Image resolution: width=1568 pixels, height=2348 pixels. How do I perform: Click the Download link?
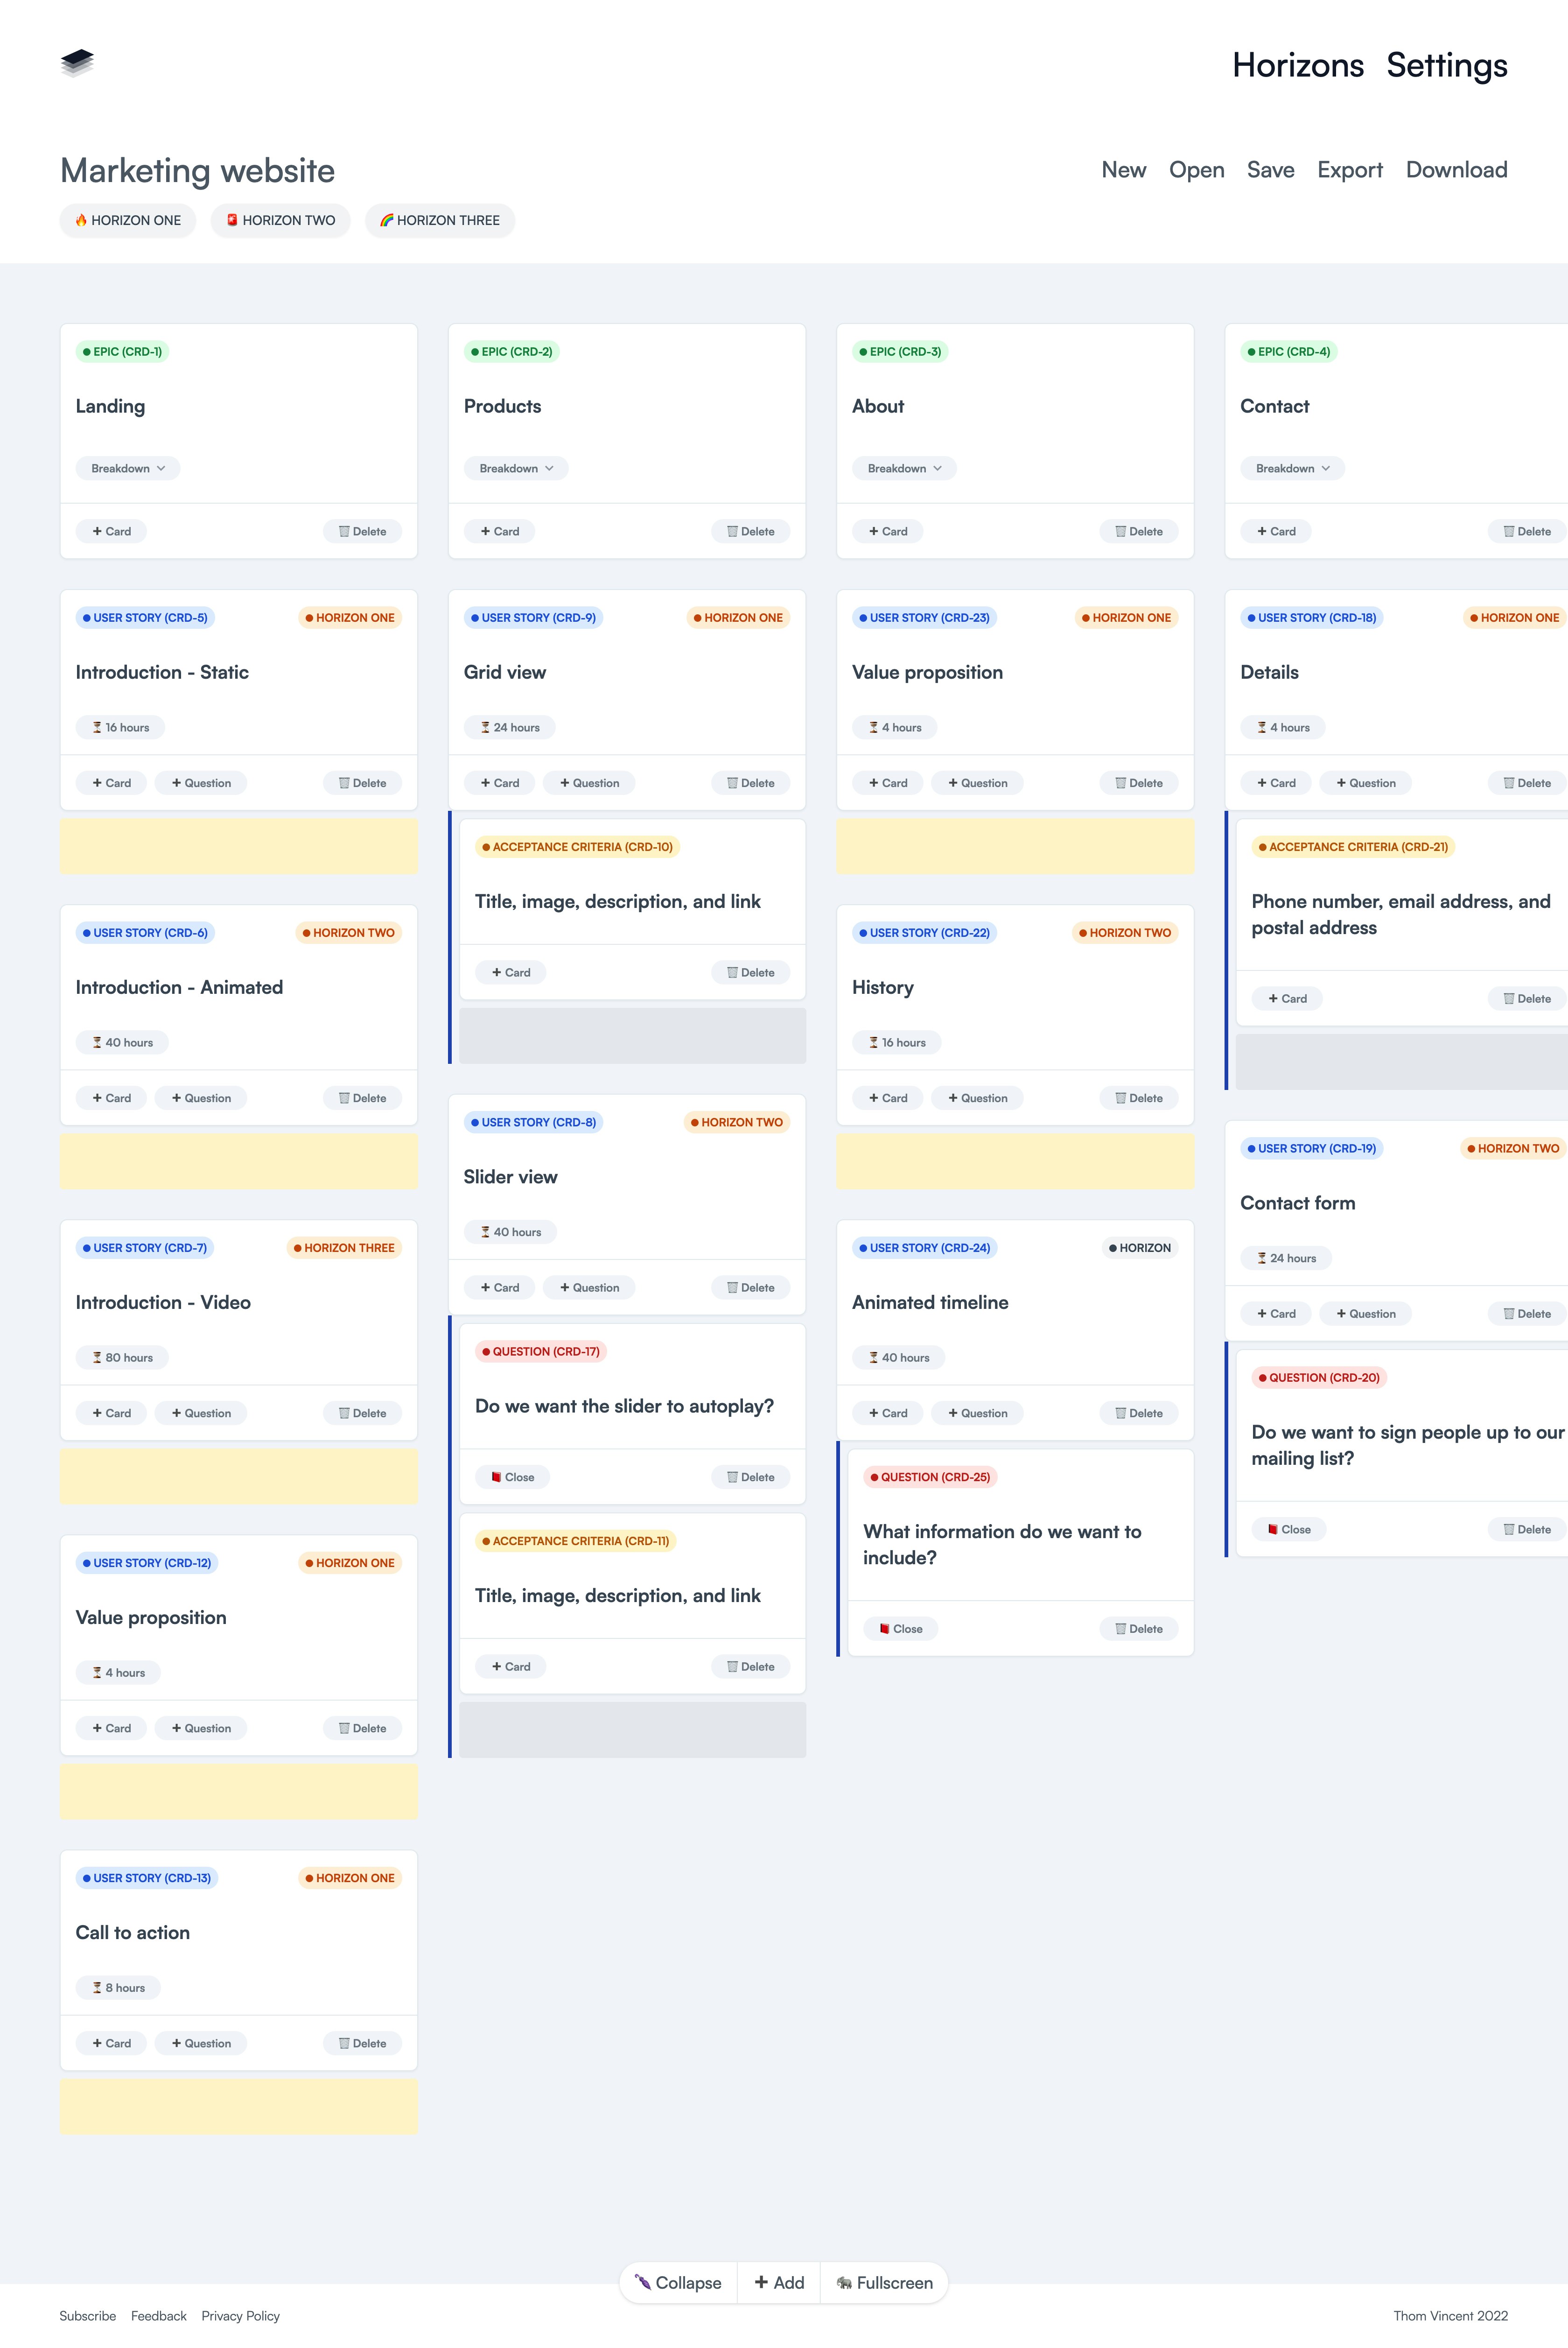(1456, 170)
